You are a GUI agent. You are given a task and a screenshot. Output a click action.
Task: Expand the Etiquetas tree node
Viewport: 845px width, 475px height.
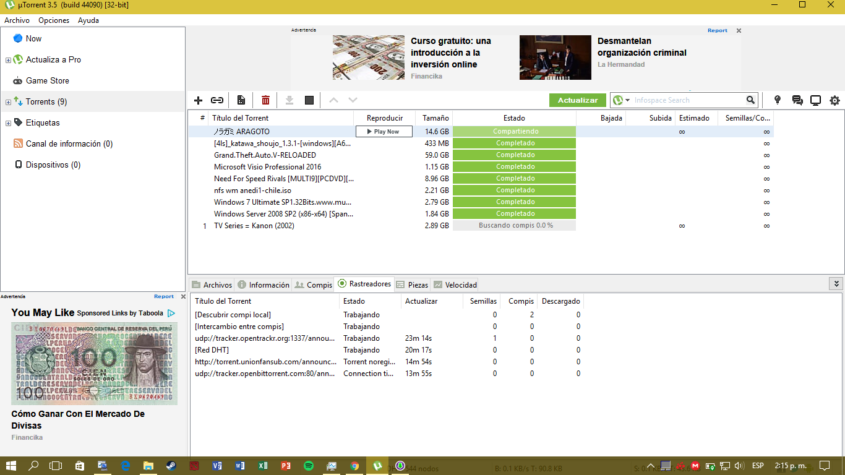(x=8, y=123)
